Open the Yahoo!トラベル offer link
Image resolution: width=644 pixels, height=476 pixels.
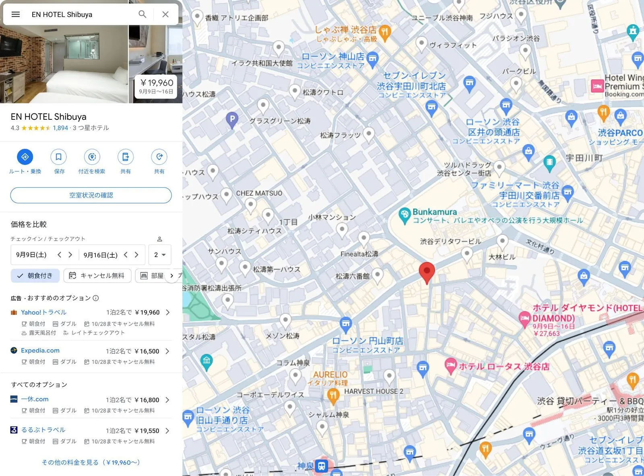pyautogui.click(x=43, y=312)
